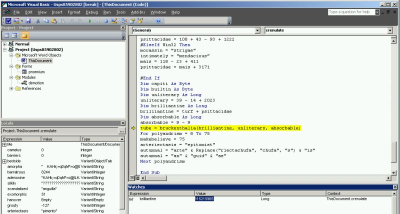Screen dimensions: 400x214
Task: Select the brilliantine watch expression
Action: [147, 199]
